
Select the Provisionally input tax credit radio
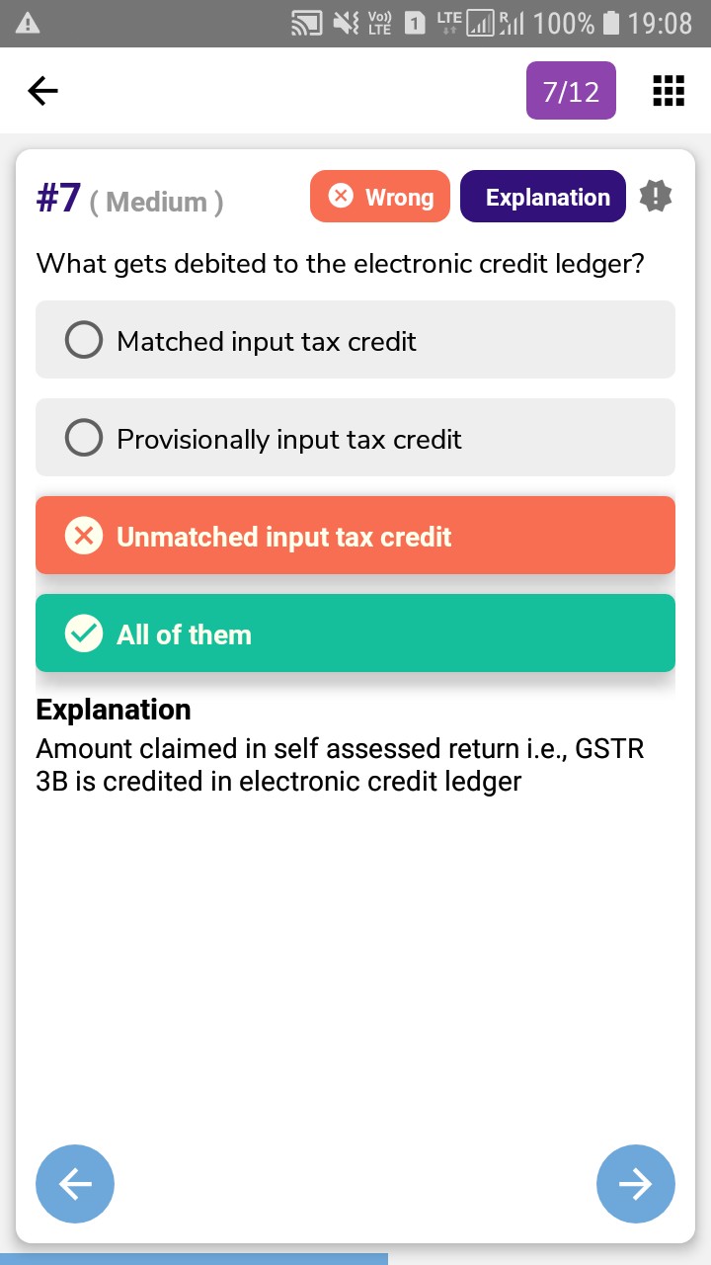(x=84, y=438)
